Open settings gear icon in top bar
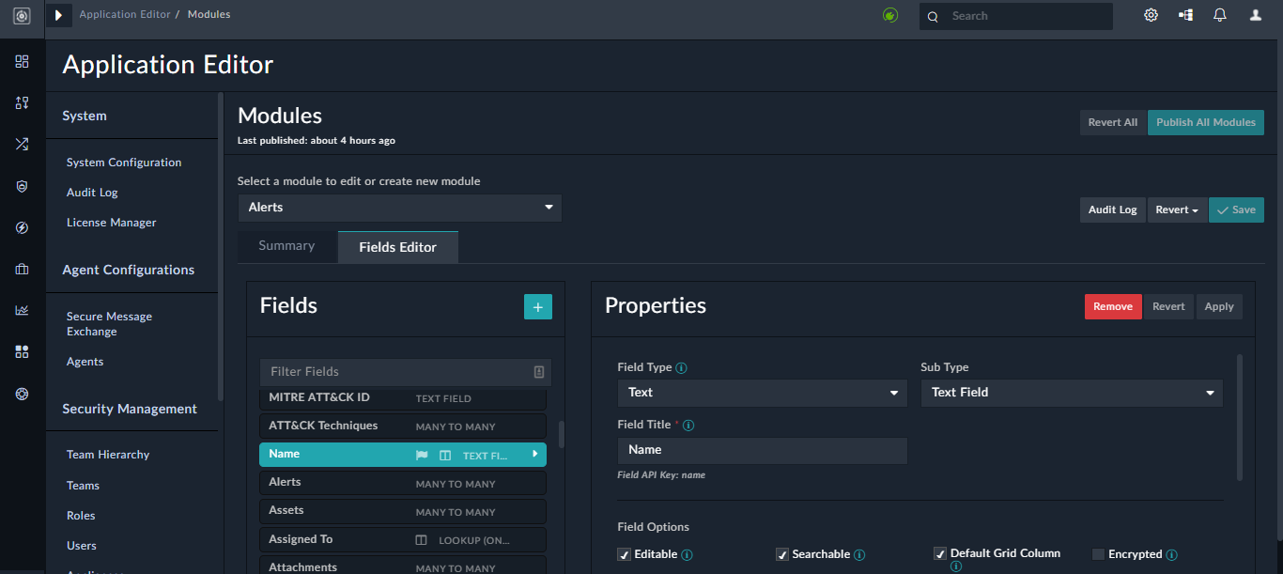The height and width of the screenshot is (574, 1283). coord(1151,15)
